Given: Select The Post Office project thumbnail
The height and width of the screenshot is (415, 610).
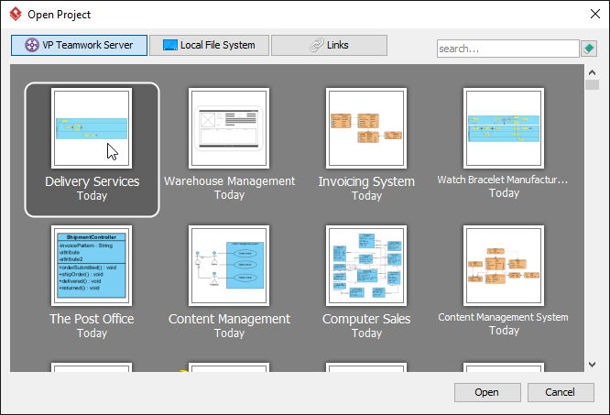Looking at the screenshot, I should coord(92,266).
